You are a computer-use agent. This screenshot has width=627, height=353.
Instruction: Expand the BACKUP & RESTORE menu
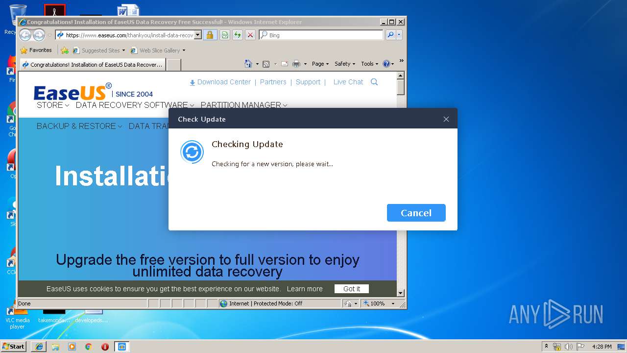click(x=79, y=126)
